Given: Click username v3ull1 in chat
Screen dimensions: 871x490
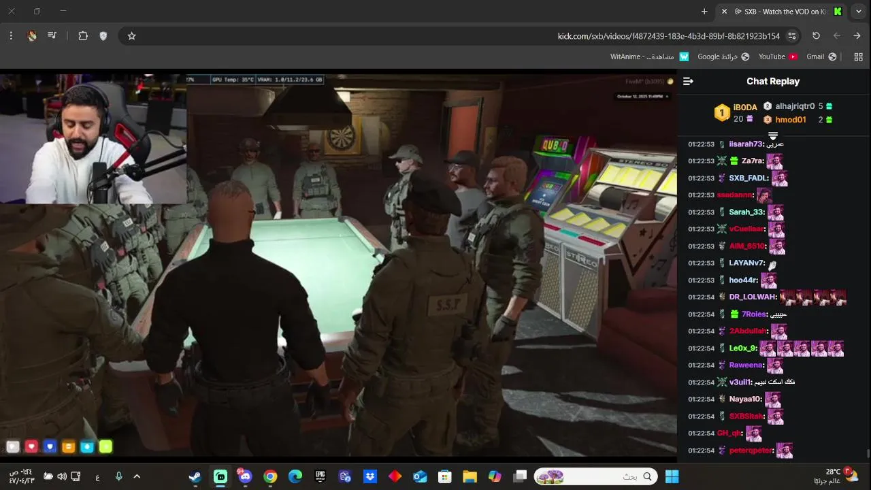Looking at the screenshot, I should [740, 382].
